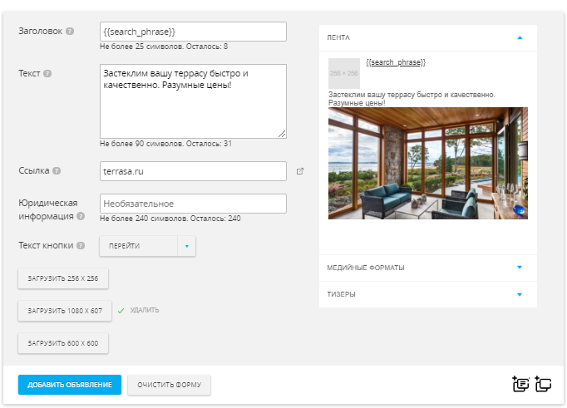The height and width of the screenshot is (408, 567).
Task: Click the Удалить link for uploaded image
Action: point(145,311)
